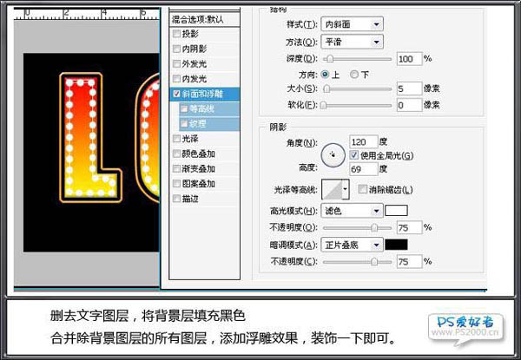Click the black shadow color swatch
This screenshot has width=521, height=360.
click(x=396, y=245)
